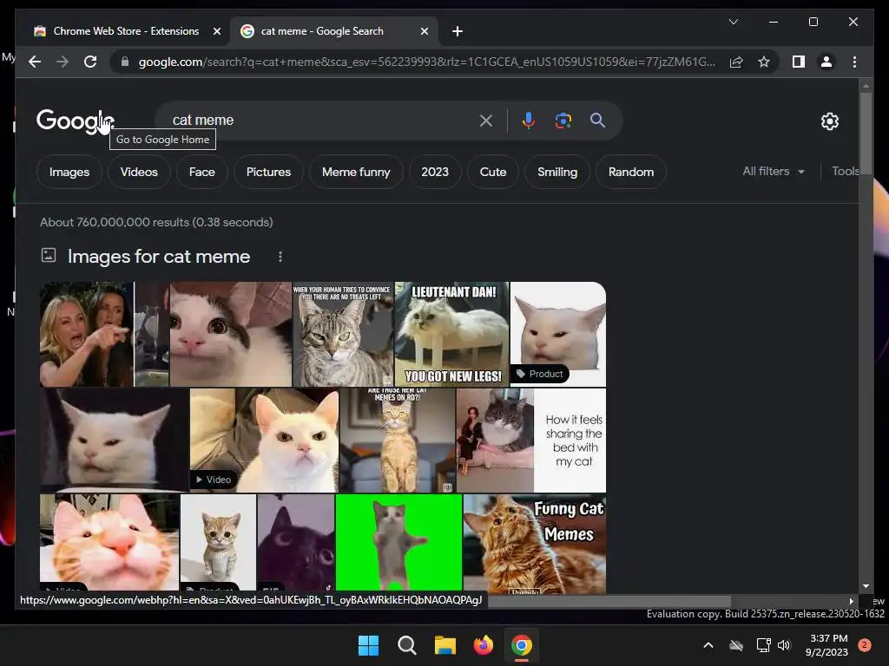Select the Face filter chip
The image size is (889, 666).
(x=201, y=172)
